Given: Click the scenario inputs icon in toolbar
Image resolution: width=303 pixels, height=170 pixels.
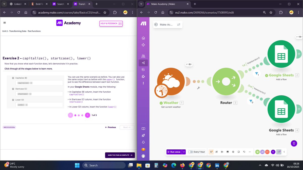Looking at the screenshot, I should (x=228, y=152).
